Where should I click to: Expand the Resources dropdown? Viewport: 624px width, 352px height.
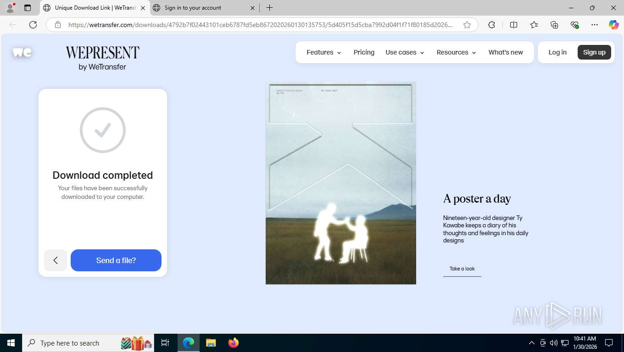pos(456,52)
